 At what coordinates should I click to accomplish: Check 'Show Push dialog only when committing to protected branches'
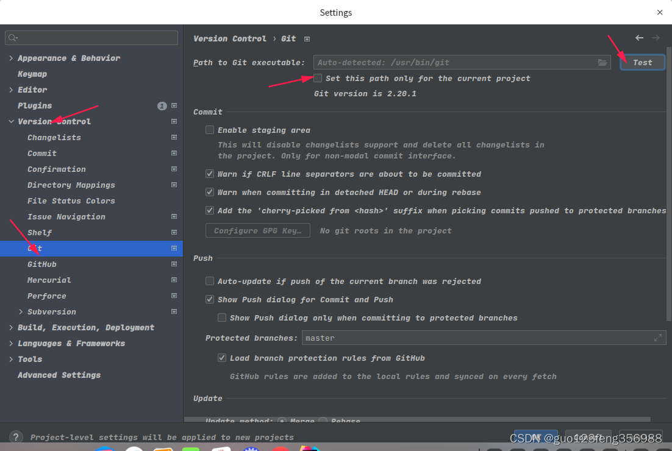221,318
